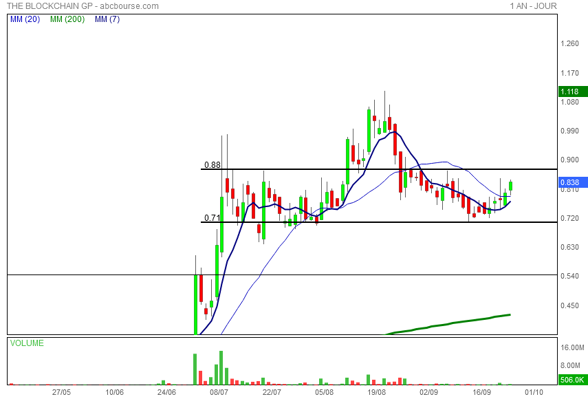Click the 0.900 price axis value

[x=569, y=160]
